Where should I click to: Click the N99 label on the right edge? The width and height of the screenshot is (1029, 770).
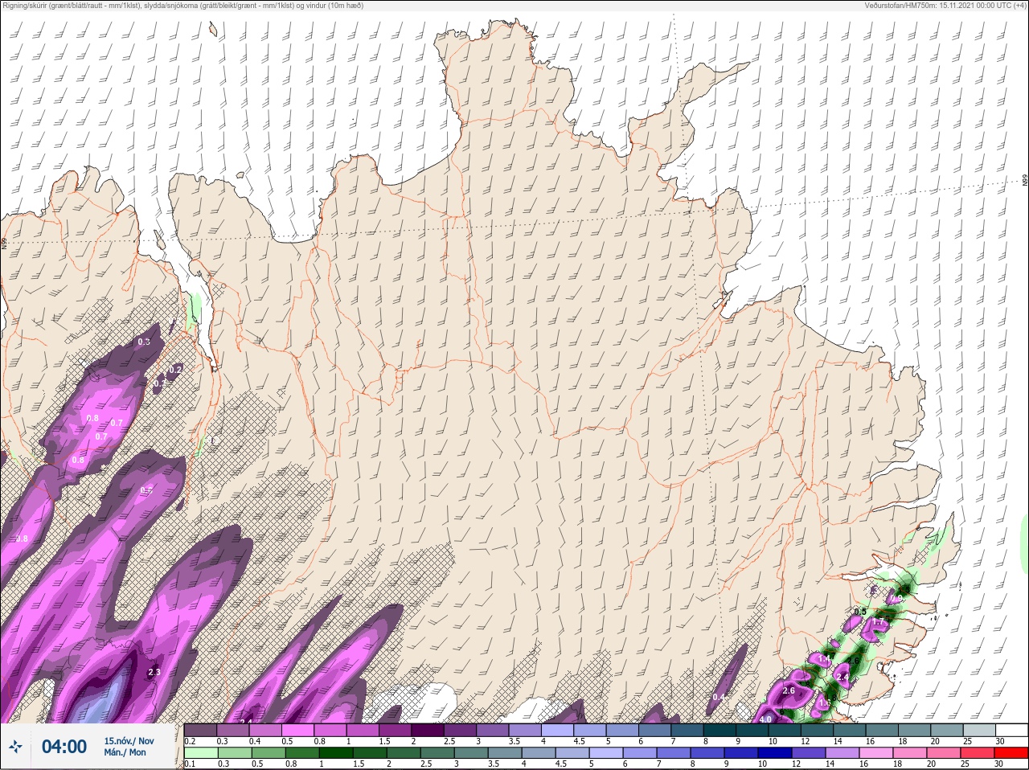pyautogui.click(x=1025, y=181)
